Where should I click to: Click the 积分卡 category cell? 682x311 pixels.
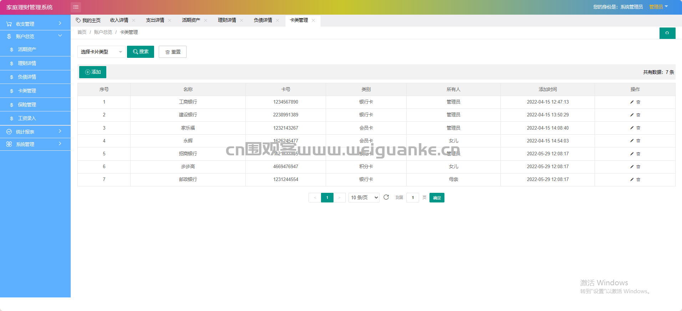click(366, 167)
